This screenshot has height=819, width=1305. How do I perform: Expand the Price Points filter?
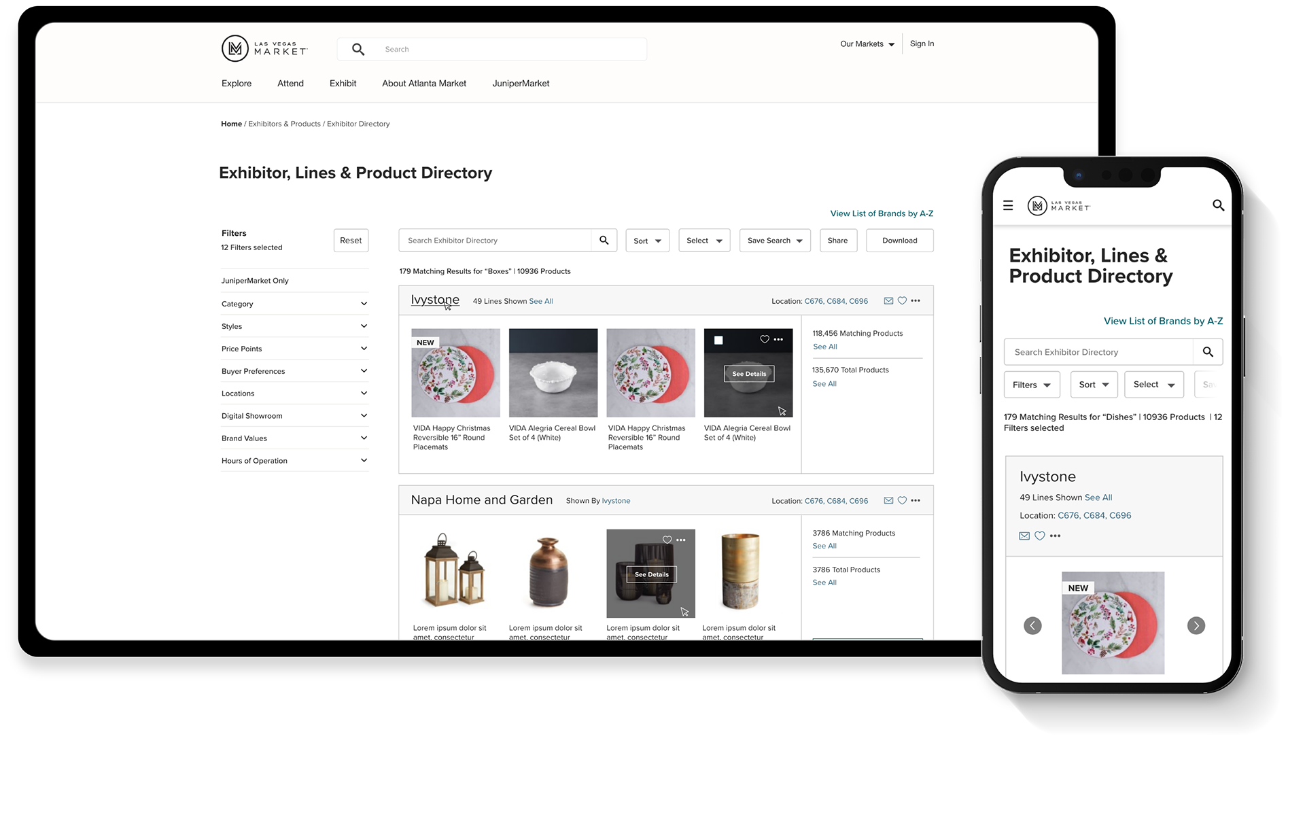click(x=294, y=349)
